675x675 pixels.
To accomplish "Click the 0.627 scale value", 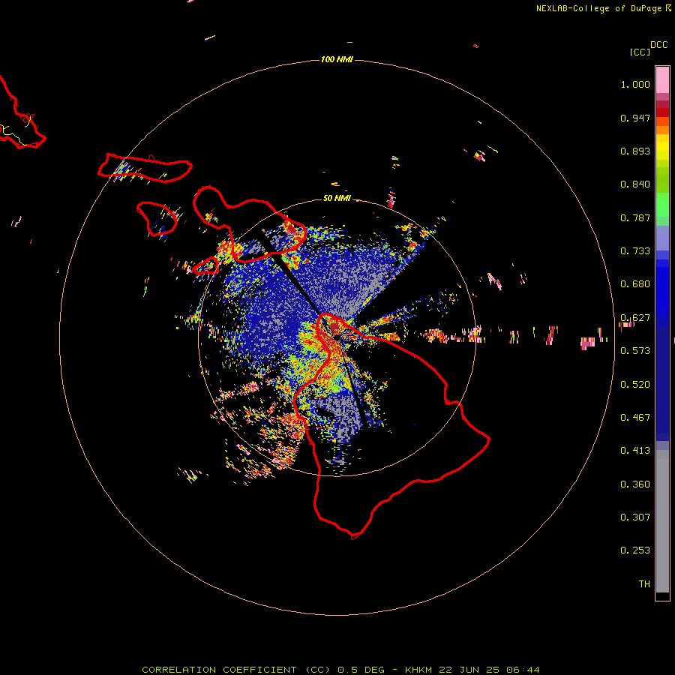I will pos(635,318).
